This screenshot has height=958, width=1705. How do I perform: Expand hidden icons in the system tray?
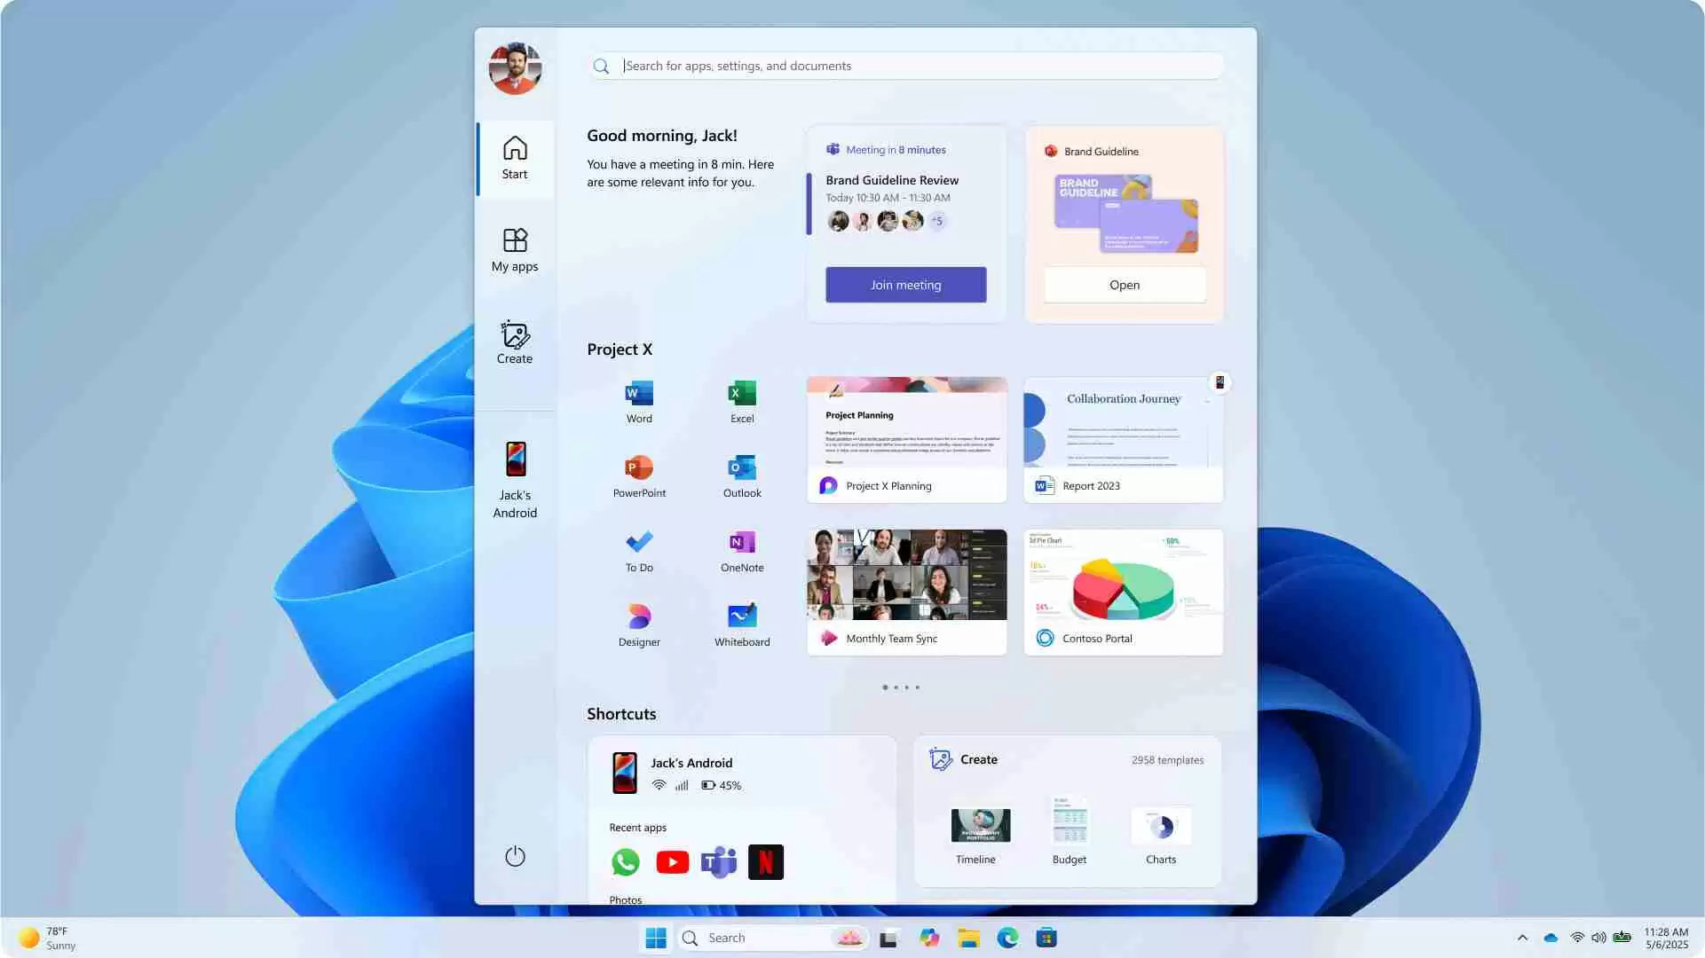[1521, 938]
